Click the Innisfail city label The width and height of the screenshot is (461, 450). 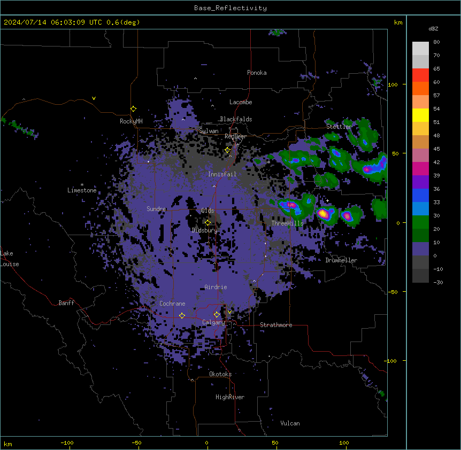[x=222, y=174]
